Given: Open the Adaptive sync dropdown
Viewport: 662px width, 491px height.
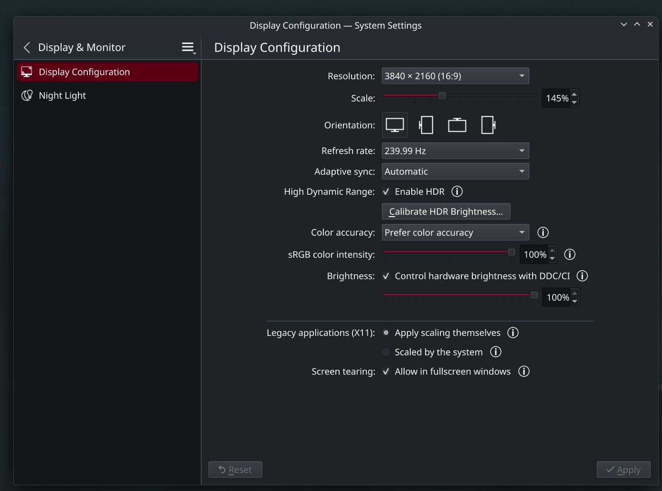Looking at the screenshot, I should 455,171.
